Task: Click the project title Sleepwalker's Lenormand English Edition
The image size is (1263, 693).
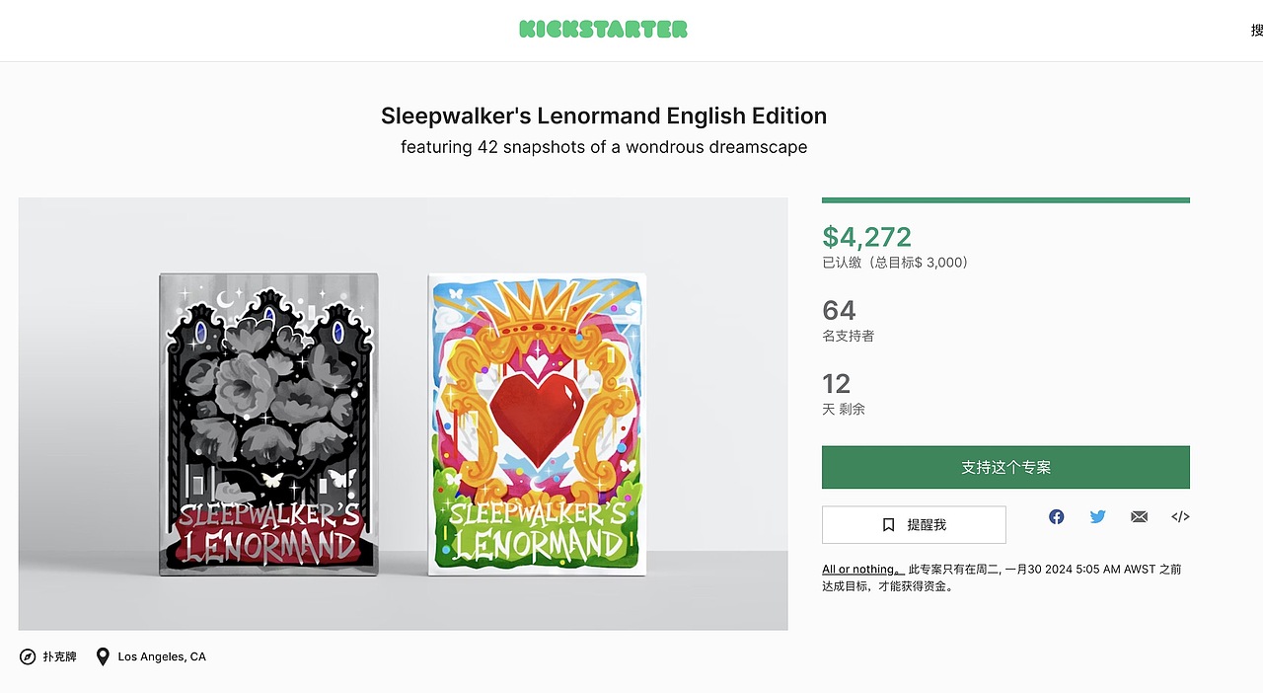Action: pos(604,115)
